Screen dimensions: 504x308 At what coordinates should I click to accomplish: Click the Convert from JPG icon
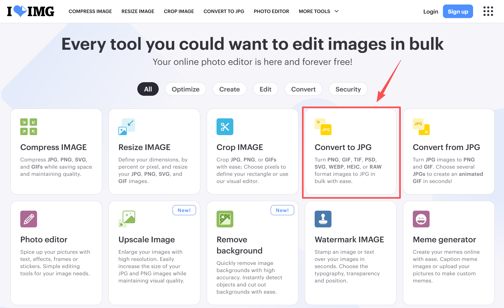point(421,127)
